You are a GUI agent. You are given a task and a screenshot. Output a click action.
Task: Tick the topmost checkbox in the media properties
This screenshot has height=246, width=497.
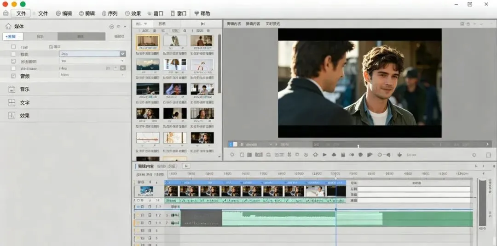point(13,47)
